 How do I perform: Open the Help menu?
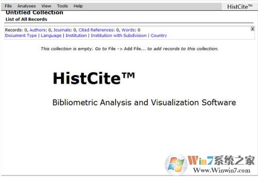point(78,6)
